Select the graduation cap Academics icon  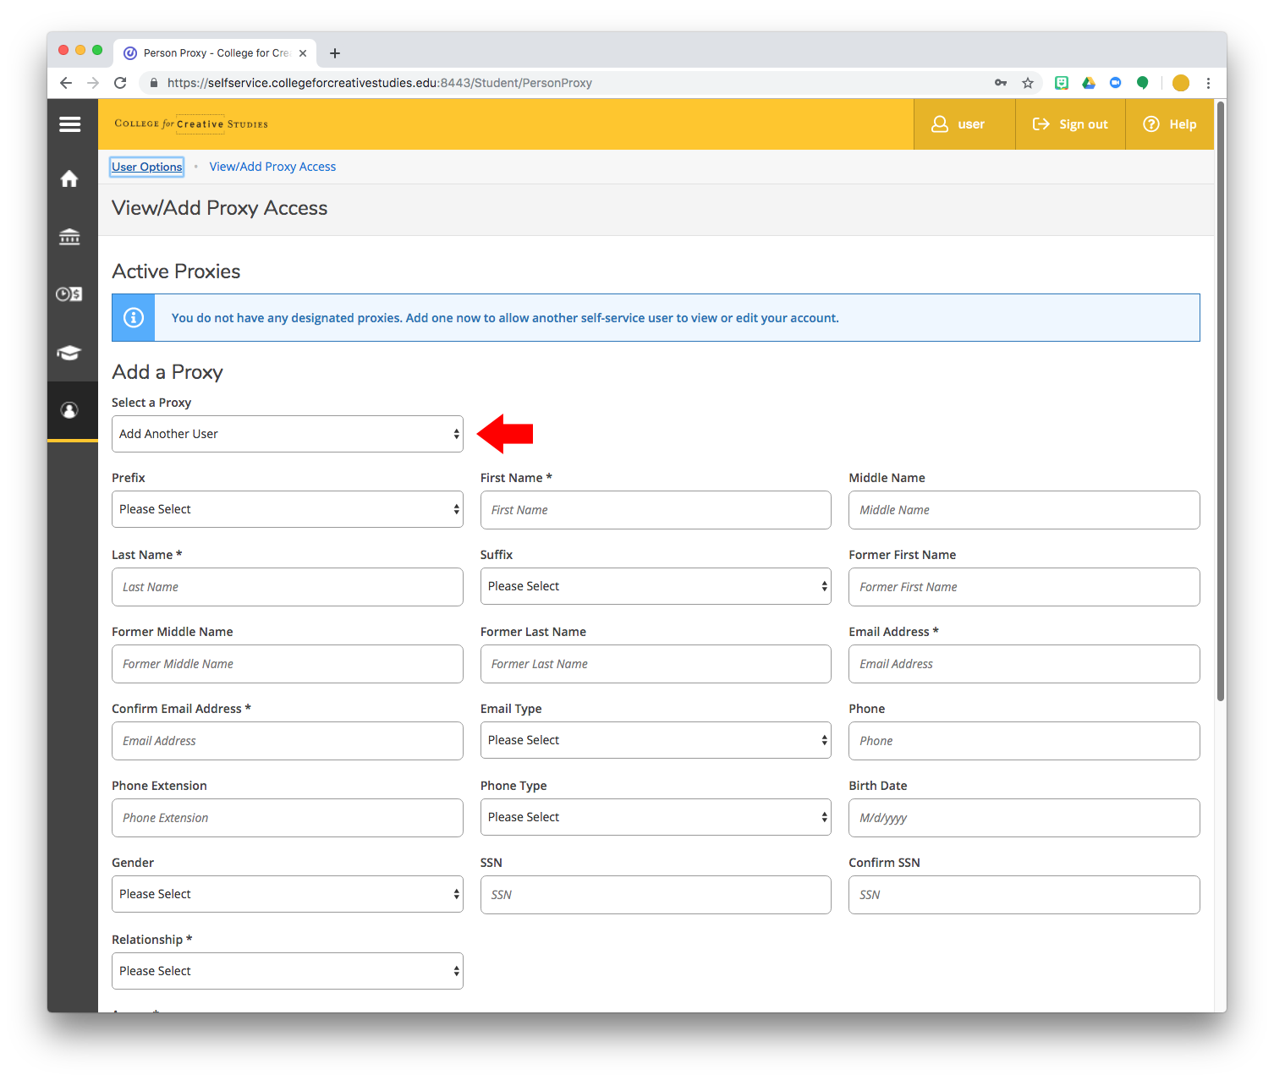(69, 353)
